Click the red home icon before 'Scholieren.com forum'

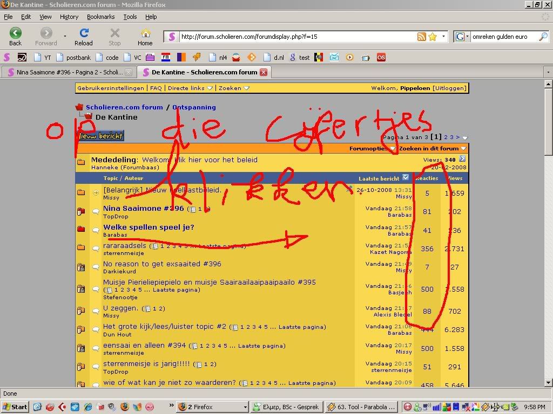[x=79, y=107]
